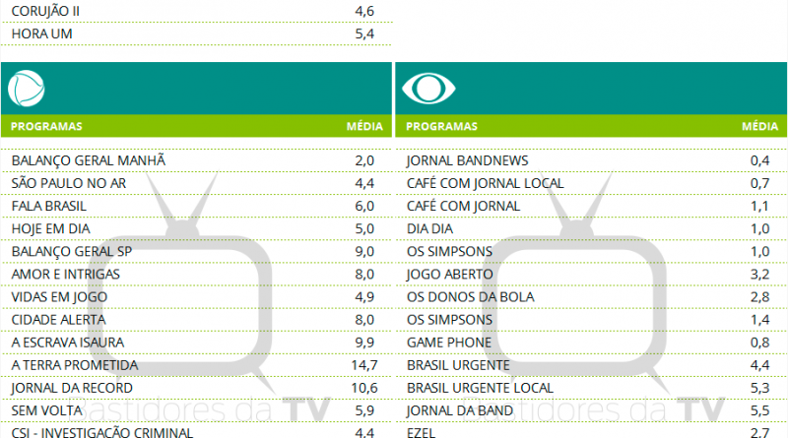This screenshot has width=788, height=438.
Task: Click MÉDIA column header in Band table
Action: point(758,127)
